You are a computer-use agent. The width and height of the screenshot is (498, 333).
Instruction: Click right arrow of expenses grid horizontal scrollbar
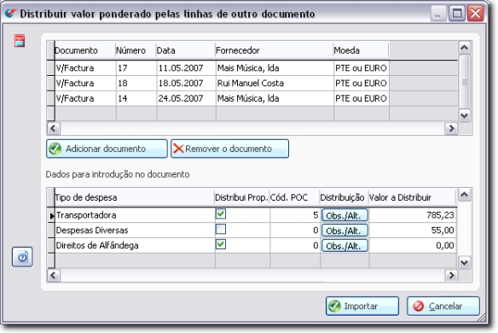(x=451, y=276)
